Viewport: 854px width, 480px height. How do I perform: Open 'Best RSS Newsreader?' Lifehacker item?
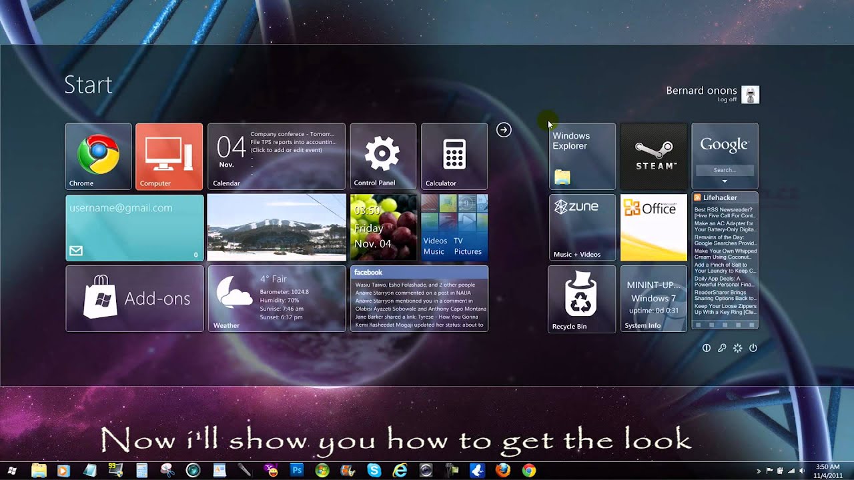(725, 213)
